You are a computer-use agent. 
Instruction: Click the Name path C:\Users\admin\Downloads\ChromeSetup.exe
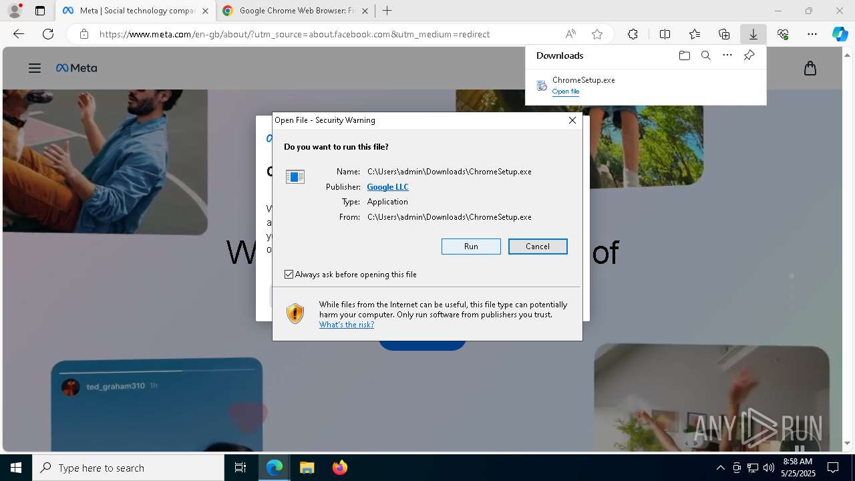tap(450, 172)
